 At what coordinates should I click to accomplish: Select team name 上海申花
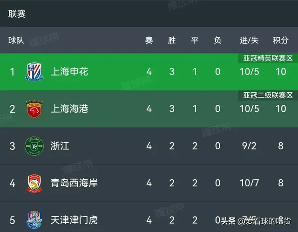click(x=70, y=72)
